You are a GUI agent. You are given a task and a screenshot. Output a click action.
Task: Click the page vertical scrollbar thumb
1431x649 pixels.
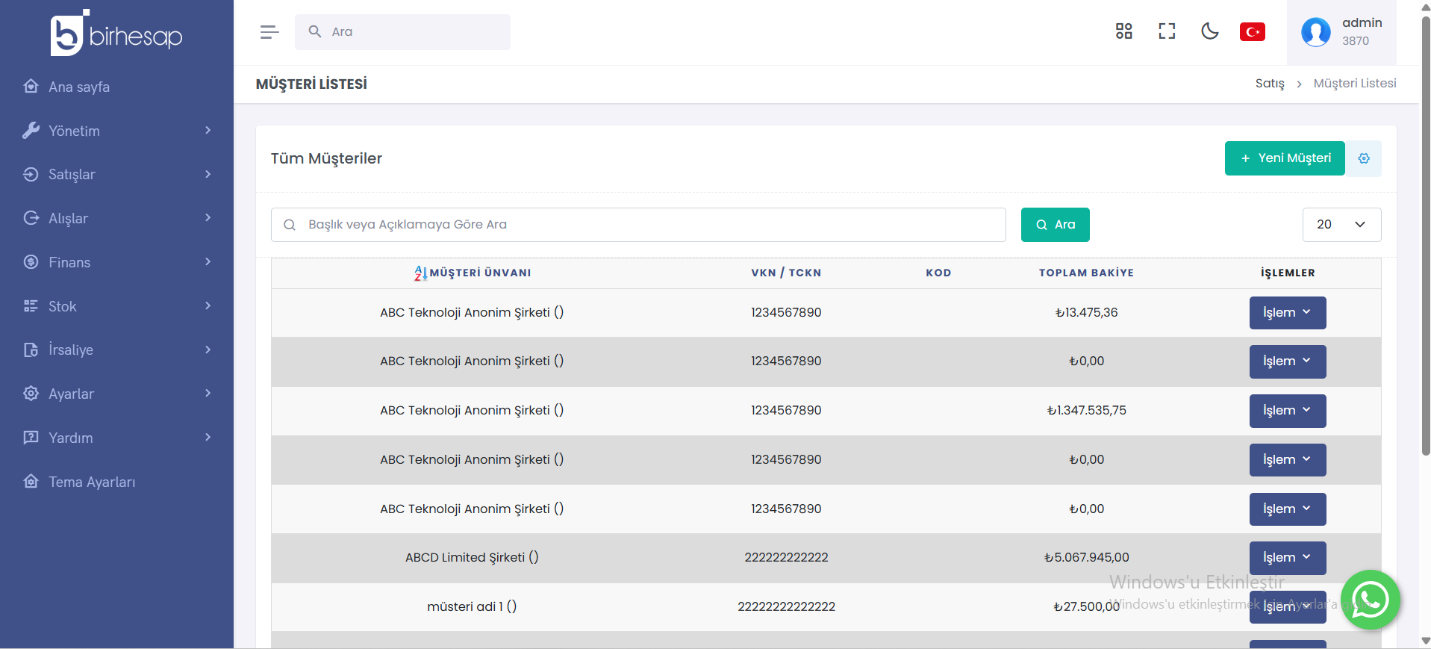(1426, 235)
